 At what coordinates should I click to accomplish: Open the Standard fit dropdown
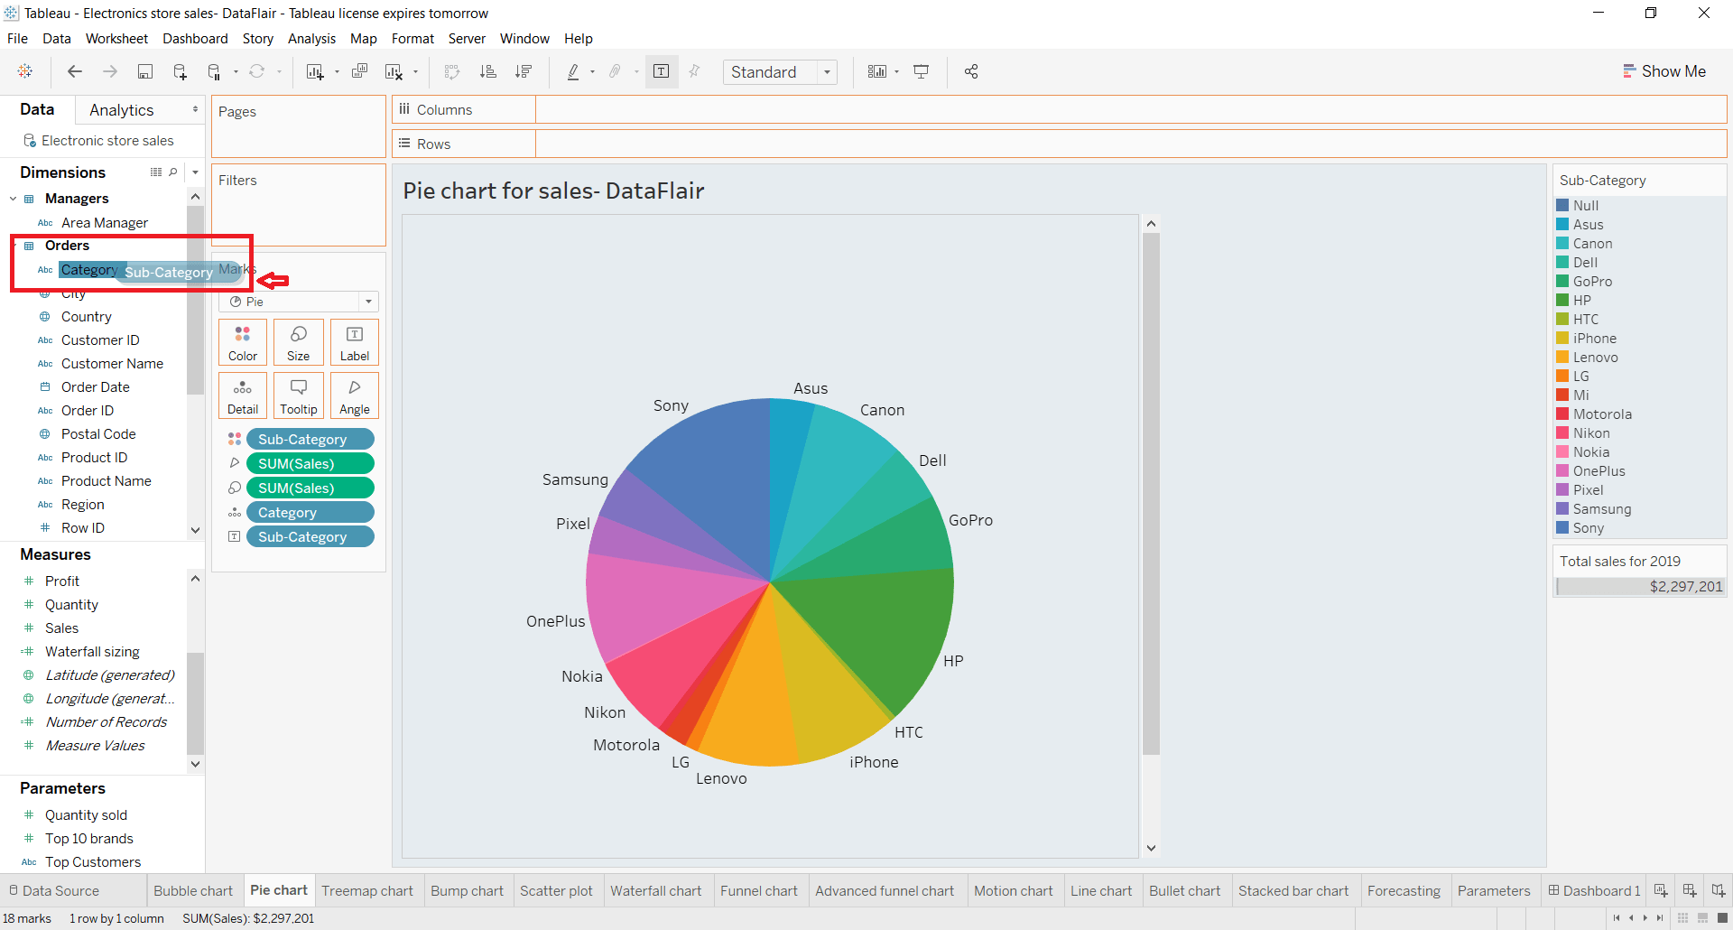827,71
